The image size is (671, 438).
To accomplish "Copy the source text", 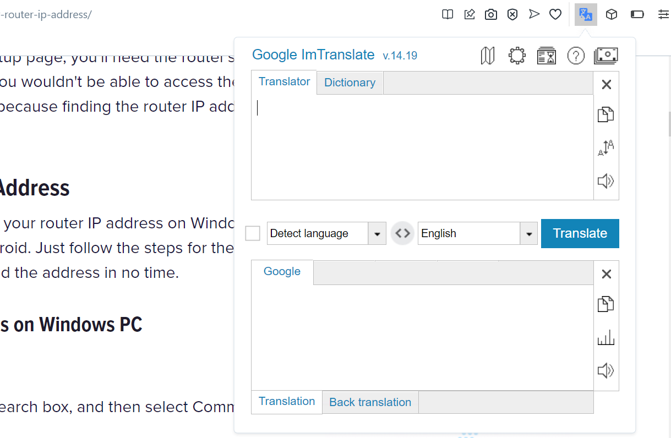I will 606,114.
